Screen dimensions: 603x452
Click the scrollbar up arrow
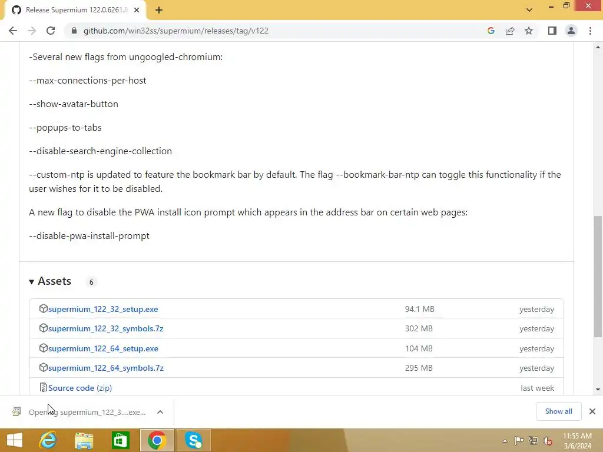[x=598, y=47]
